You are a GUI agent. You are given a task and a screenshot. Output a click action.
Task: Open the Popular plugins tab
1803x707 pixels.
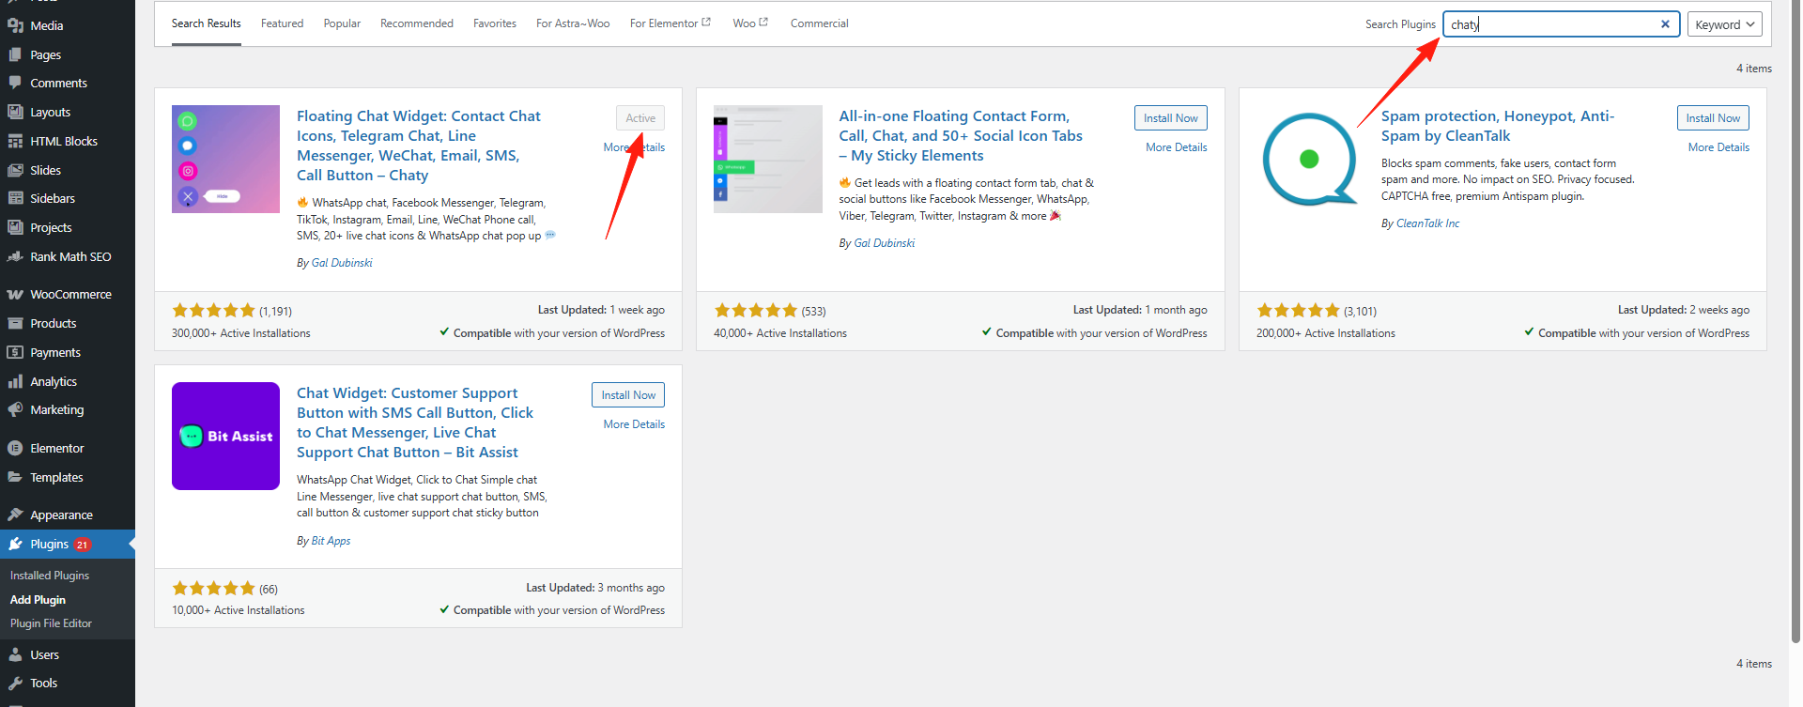(x=342, y=23)
